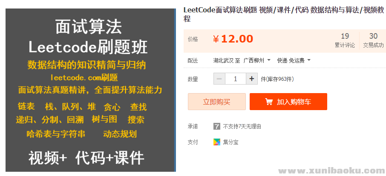Open the 不支持7天无理由 promise text

click(x=242, y=126)
